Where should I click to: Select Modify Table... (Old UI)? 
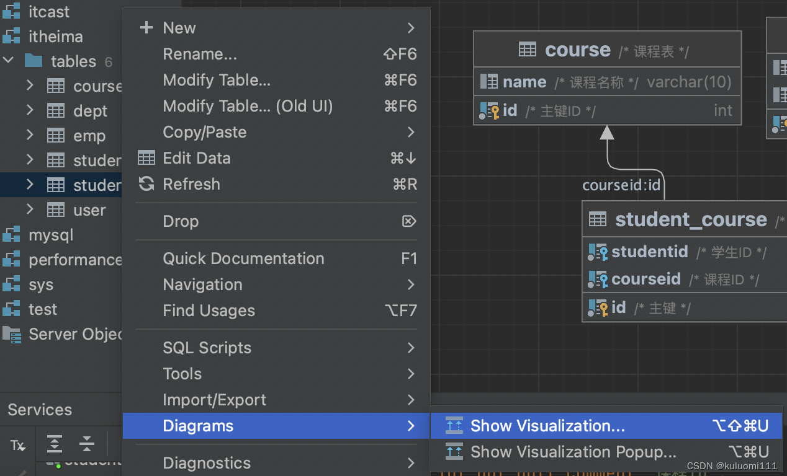[276, 106]
